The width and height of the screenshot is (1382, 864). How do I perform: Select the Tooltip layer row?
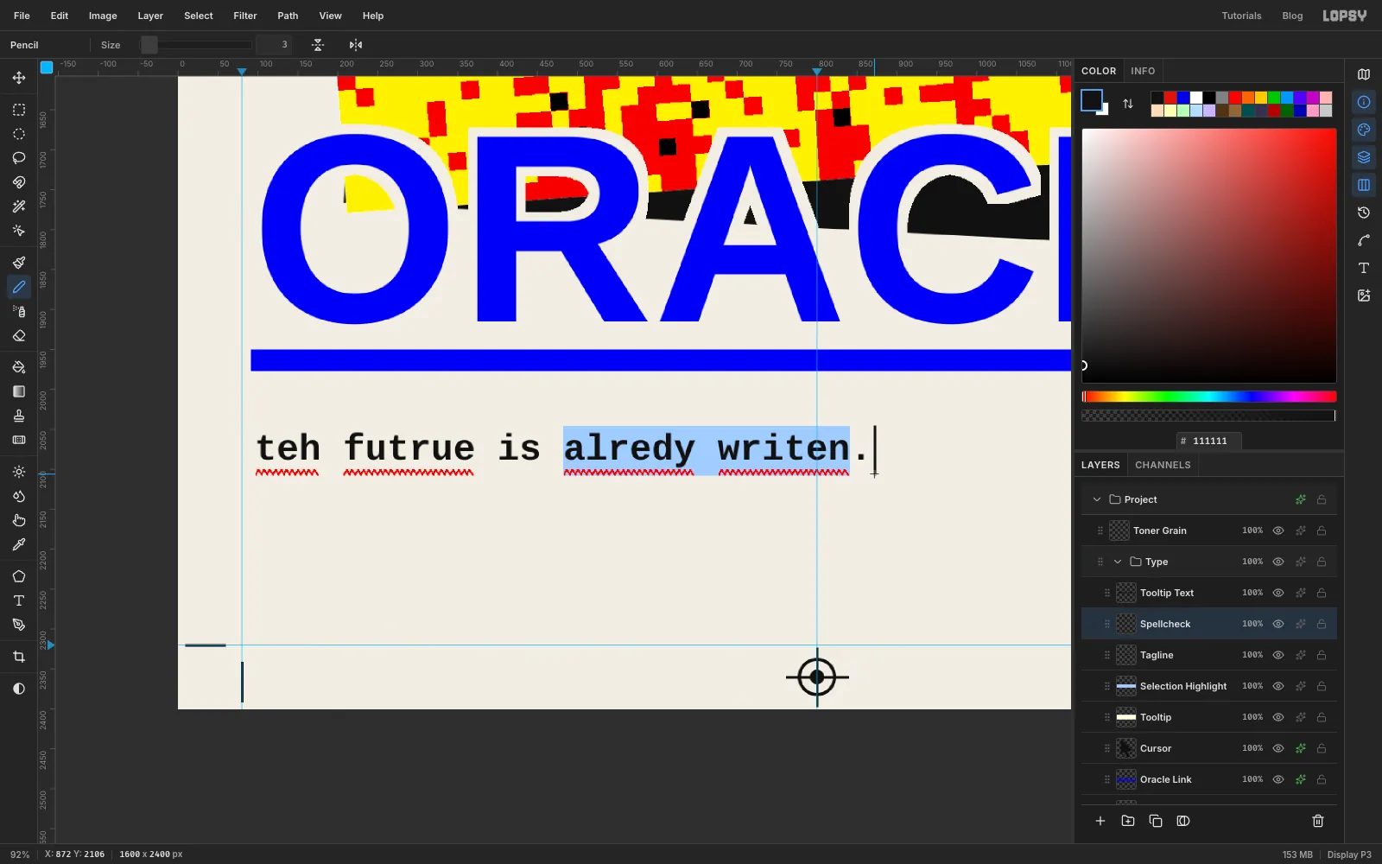coord(1209,717)
